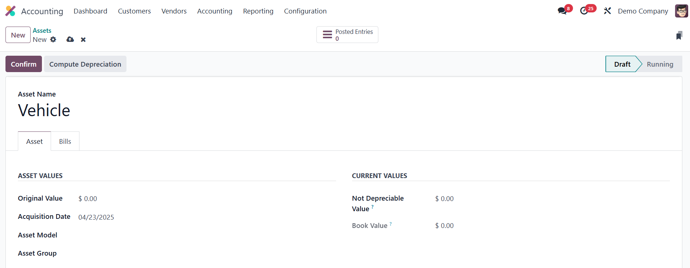Open the discuss messages icon
Viewport: 690px width, 268px height.
pos(562,11)
